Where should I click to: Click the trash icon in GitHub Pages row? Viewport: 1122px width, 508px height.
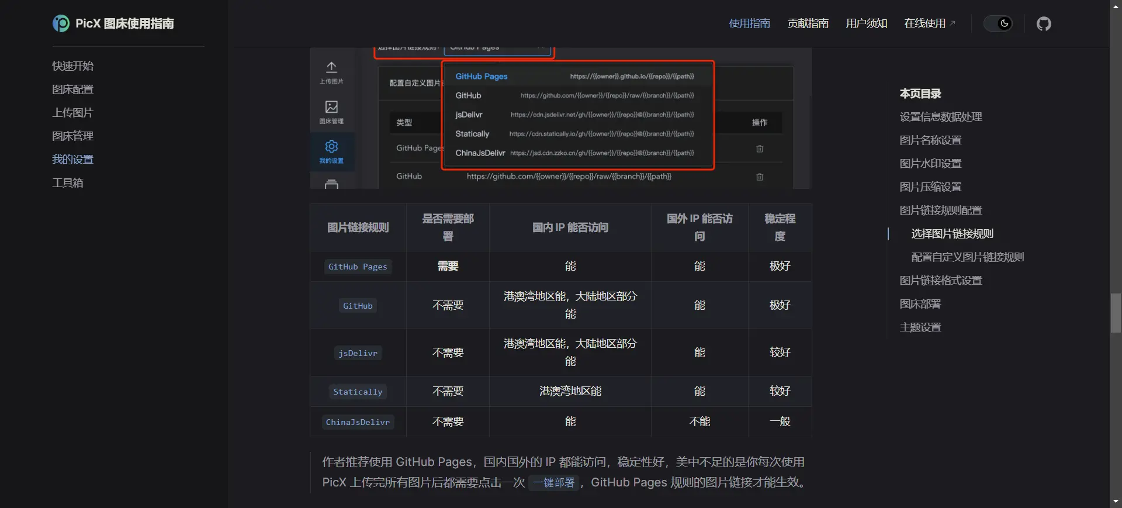pos(760,148)
